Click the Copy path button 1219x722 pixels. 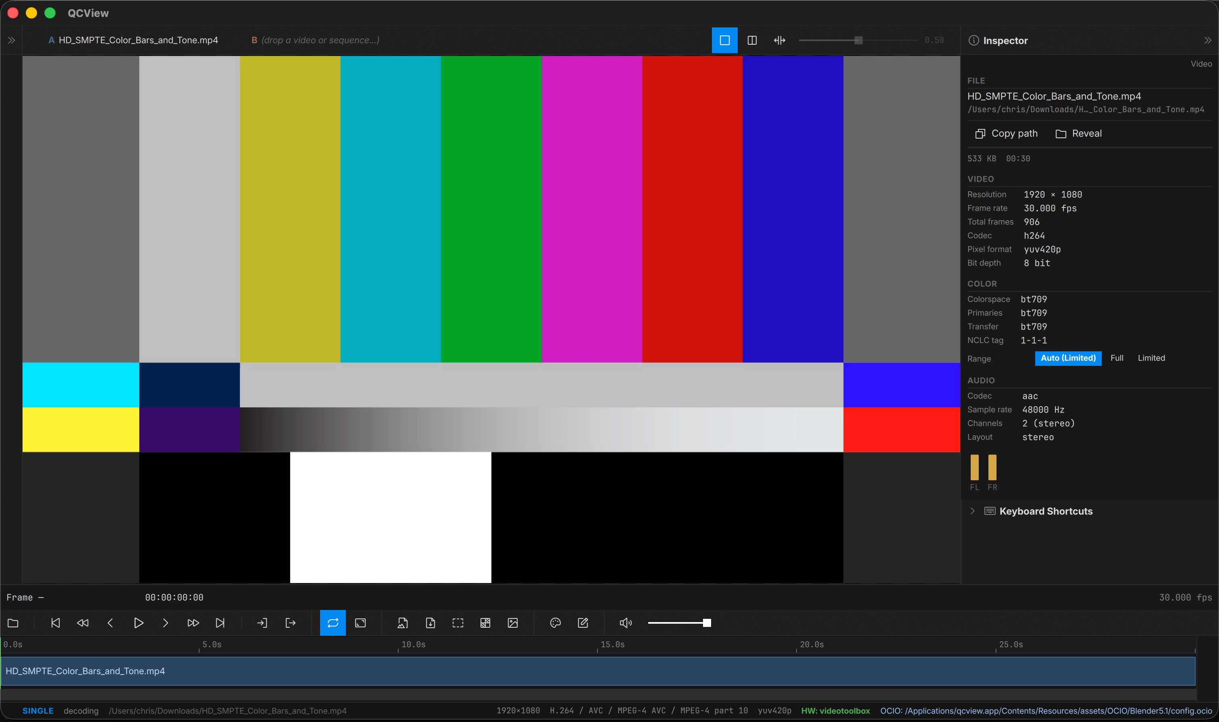1006,133
